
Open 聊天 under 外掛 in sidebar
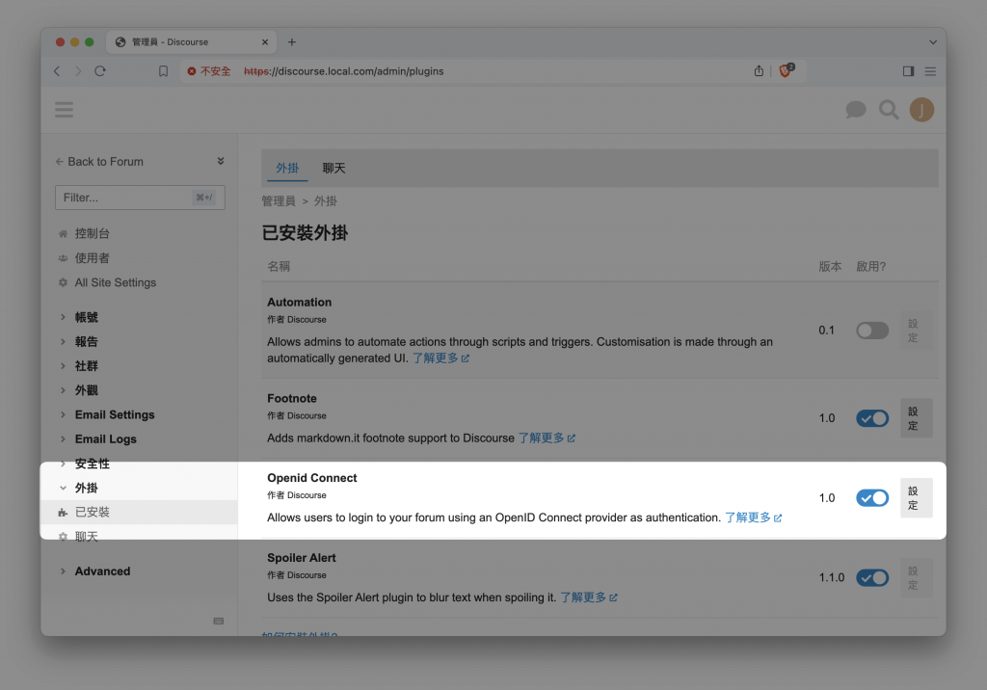(x=86, y=537)
